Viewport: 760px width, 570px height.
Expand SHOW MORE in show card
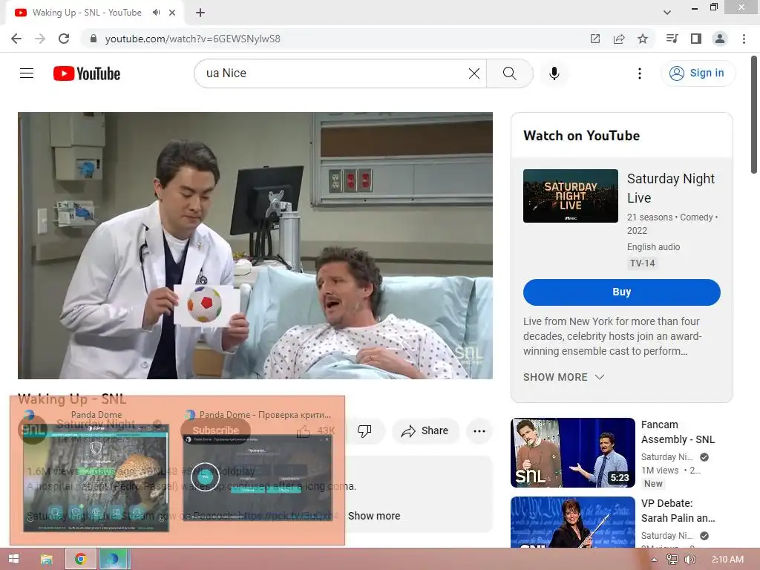(563, 377)
